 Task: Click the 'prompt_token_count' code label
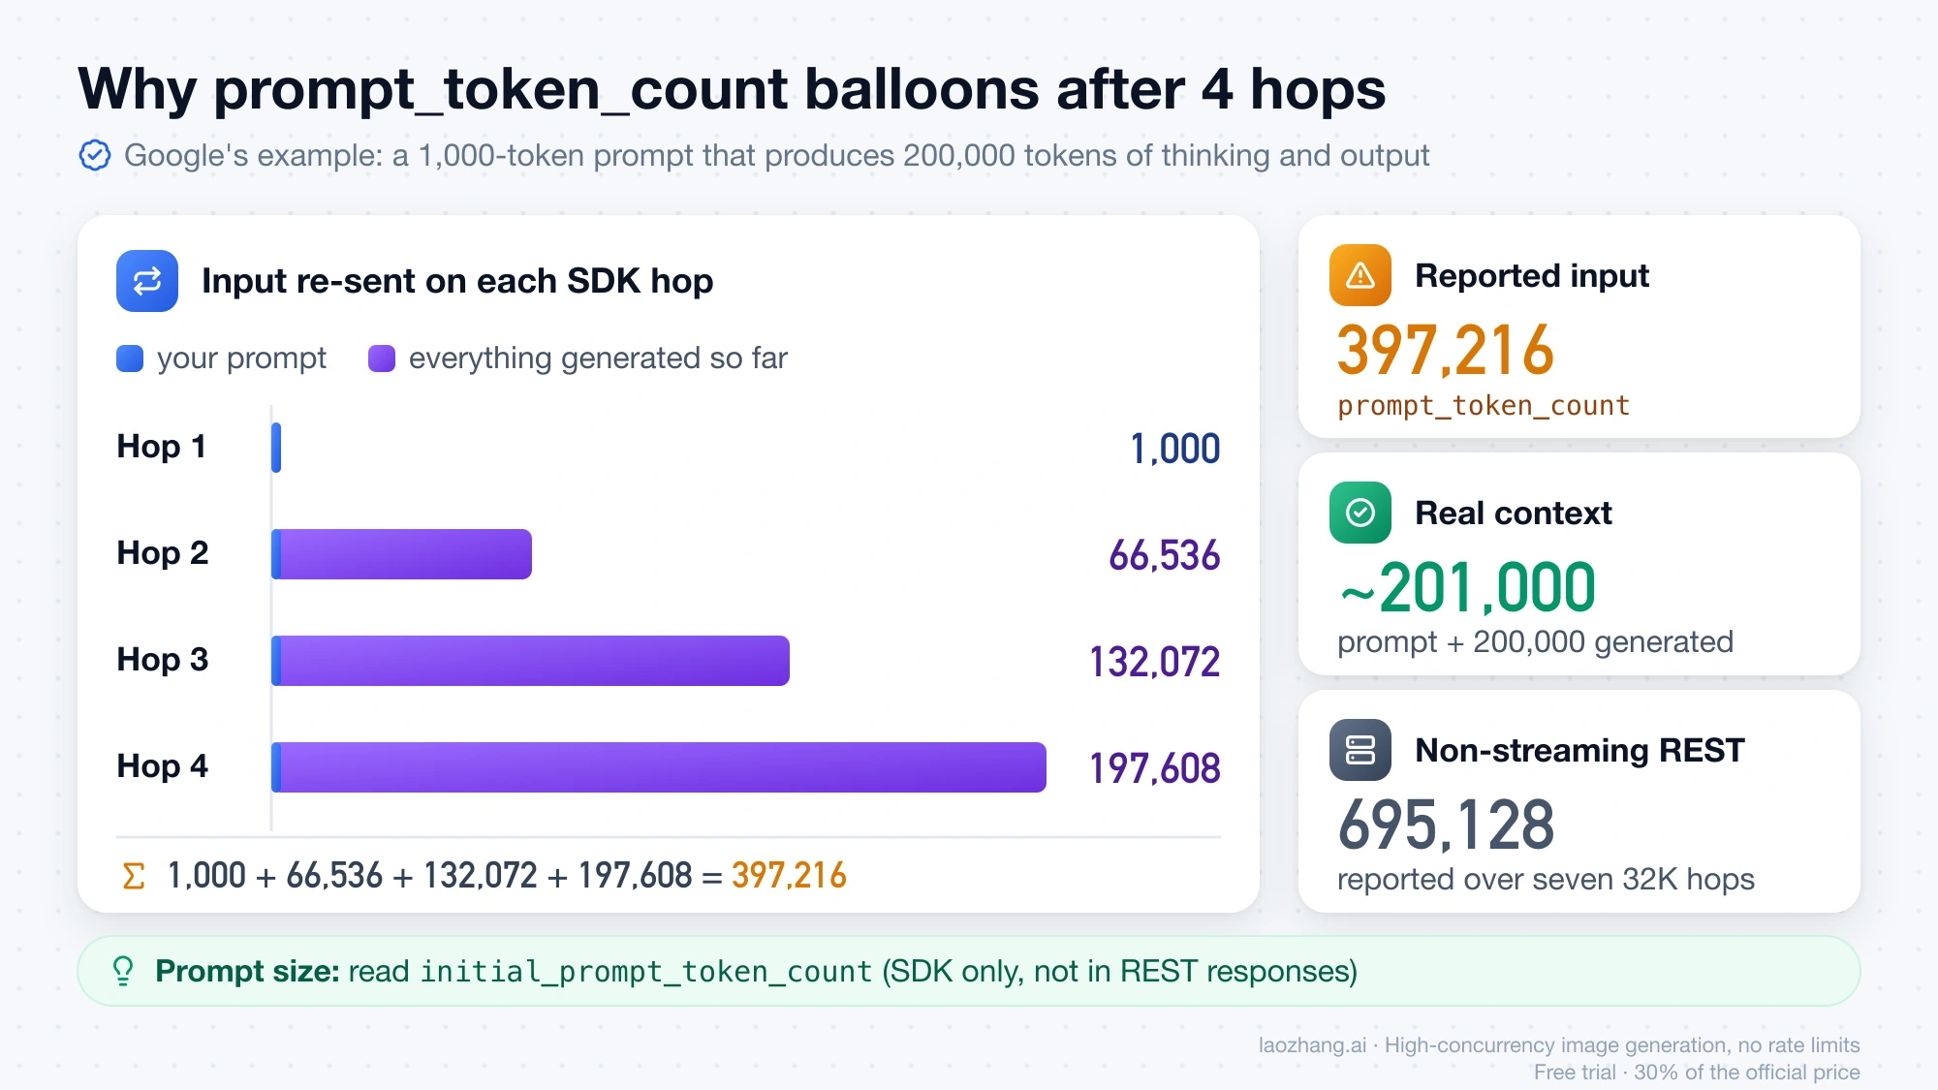(x=1484, y=406)
